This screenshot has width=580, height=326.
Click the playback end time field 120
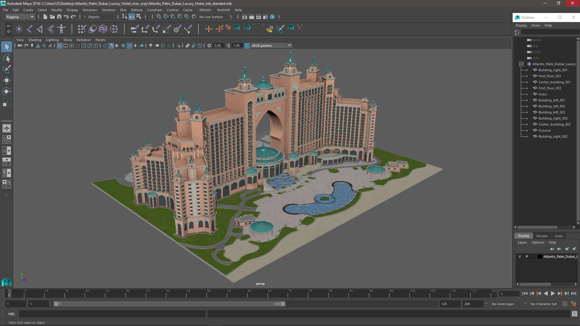(x=450, y=304)
